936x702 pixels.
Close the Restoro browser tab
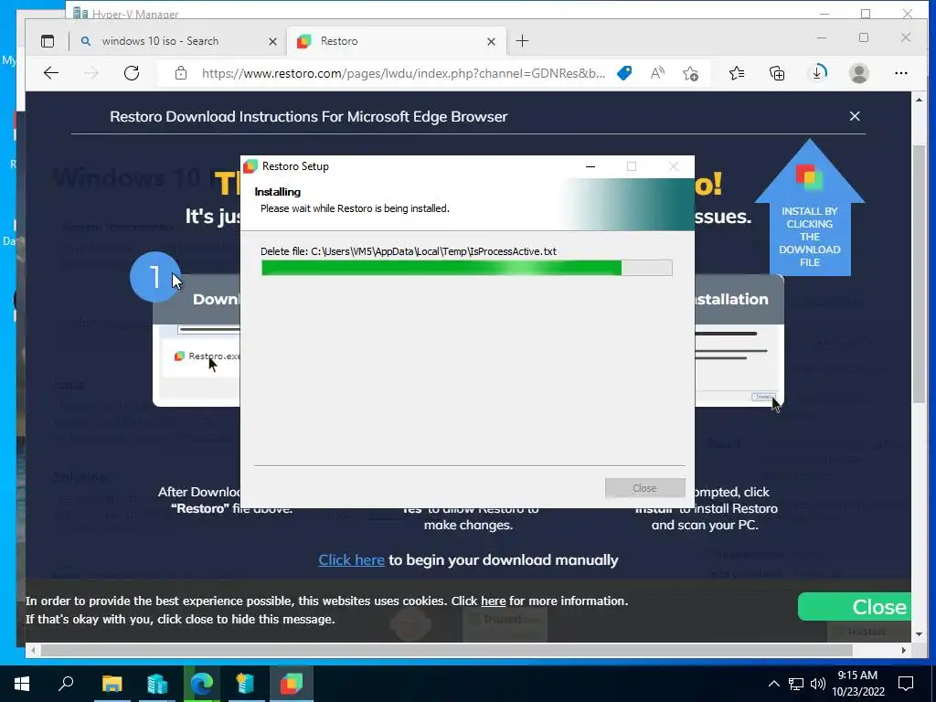click(491, 41)
